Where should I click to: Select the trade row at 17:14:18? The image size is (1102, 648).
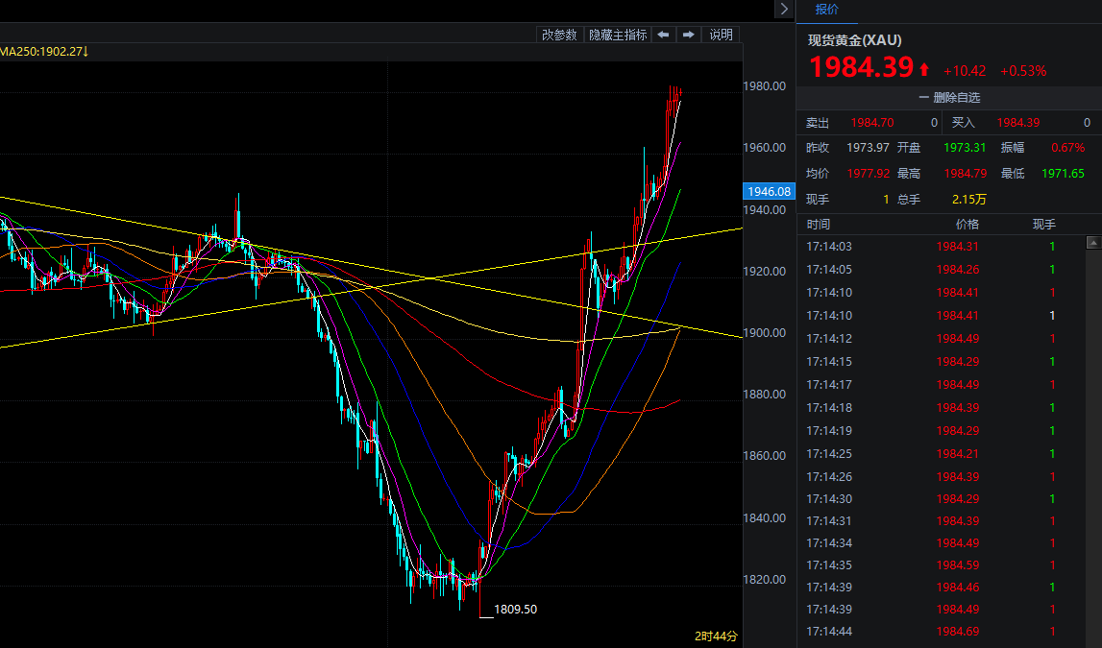tap(942, 408)
